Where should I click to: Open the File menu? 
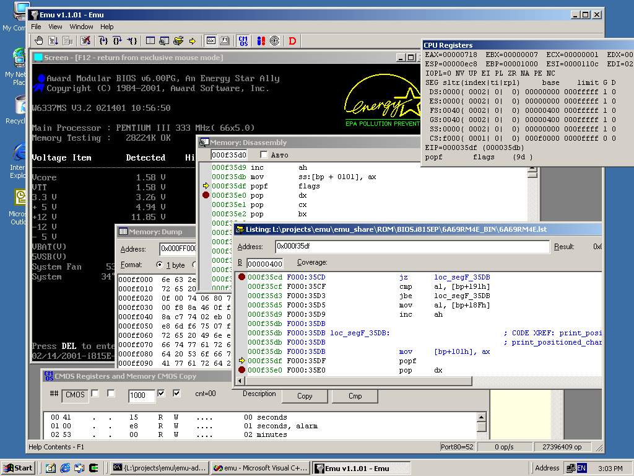point(36,27)
